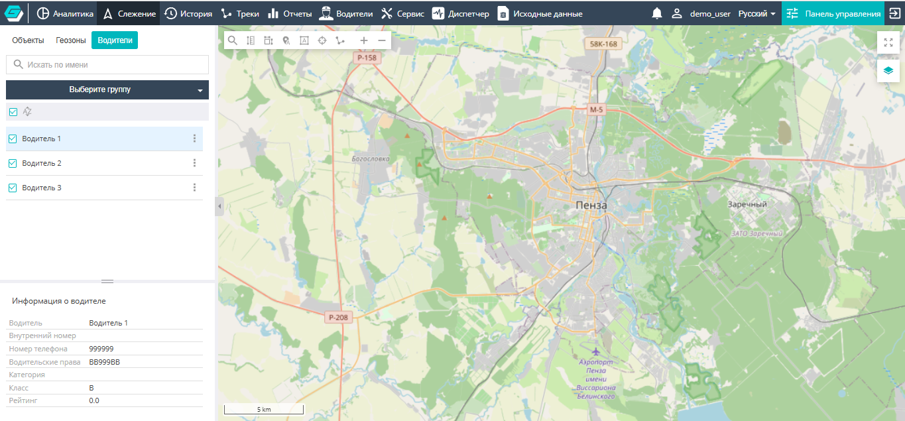This screenshot has height=421, width=905.
Task: Select the Водитель 3 row
Action: pyautogui.click(x=104, y=188)
